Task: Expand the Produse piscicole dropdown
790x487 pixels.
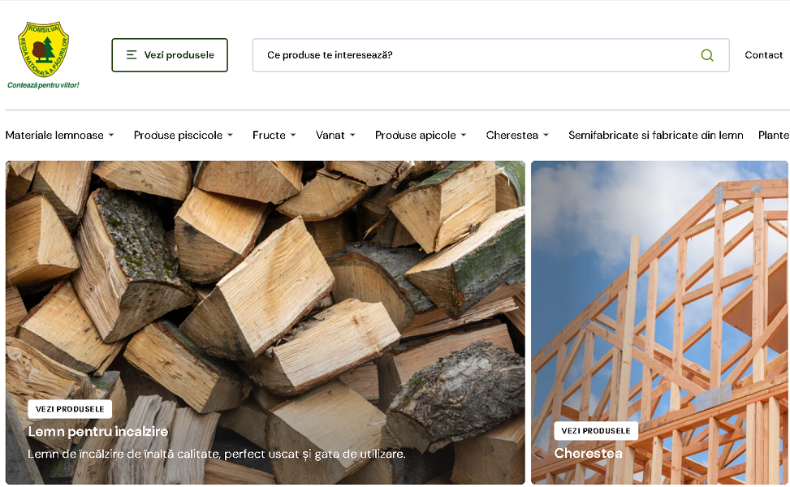Action: pyautogui.click(x=183, y=136)
